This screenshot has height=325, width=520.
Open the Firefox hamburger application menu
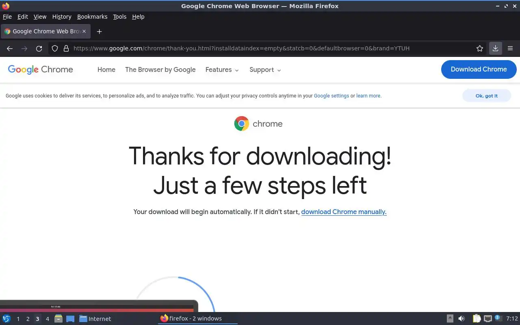pyautogui.click(x=510, y=48)
